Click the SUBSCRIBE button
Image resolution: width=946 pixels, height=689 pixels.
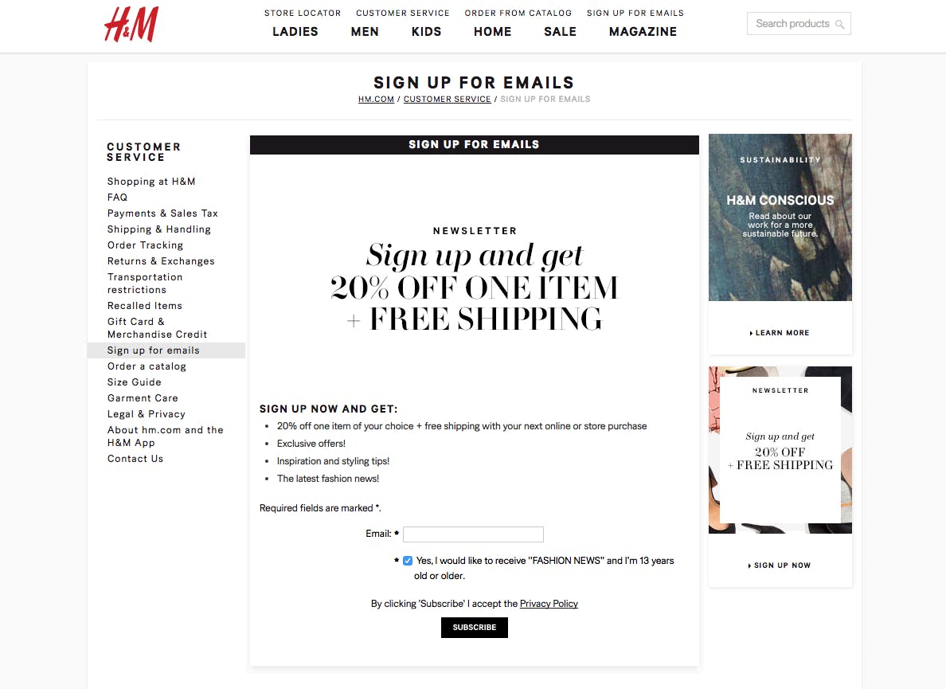474,627
